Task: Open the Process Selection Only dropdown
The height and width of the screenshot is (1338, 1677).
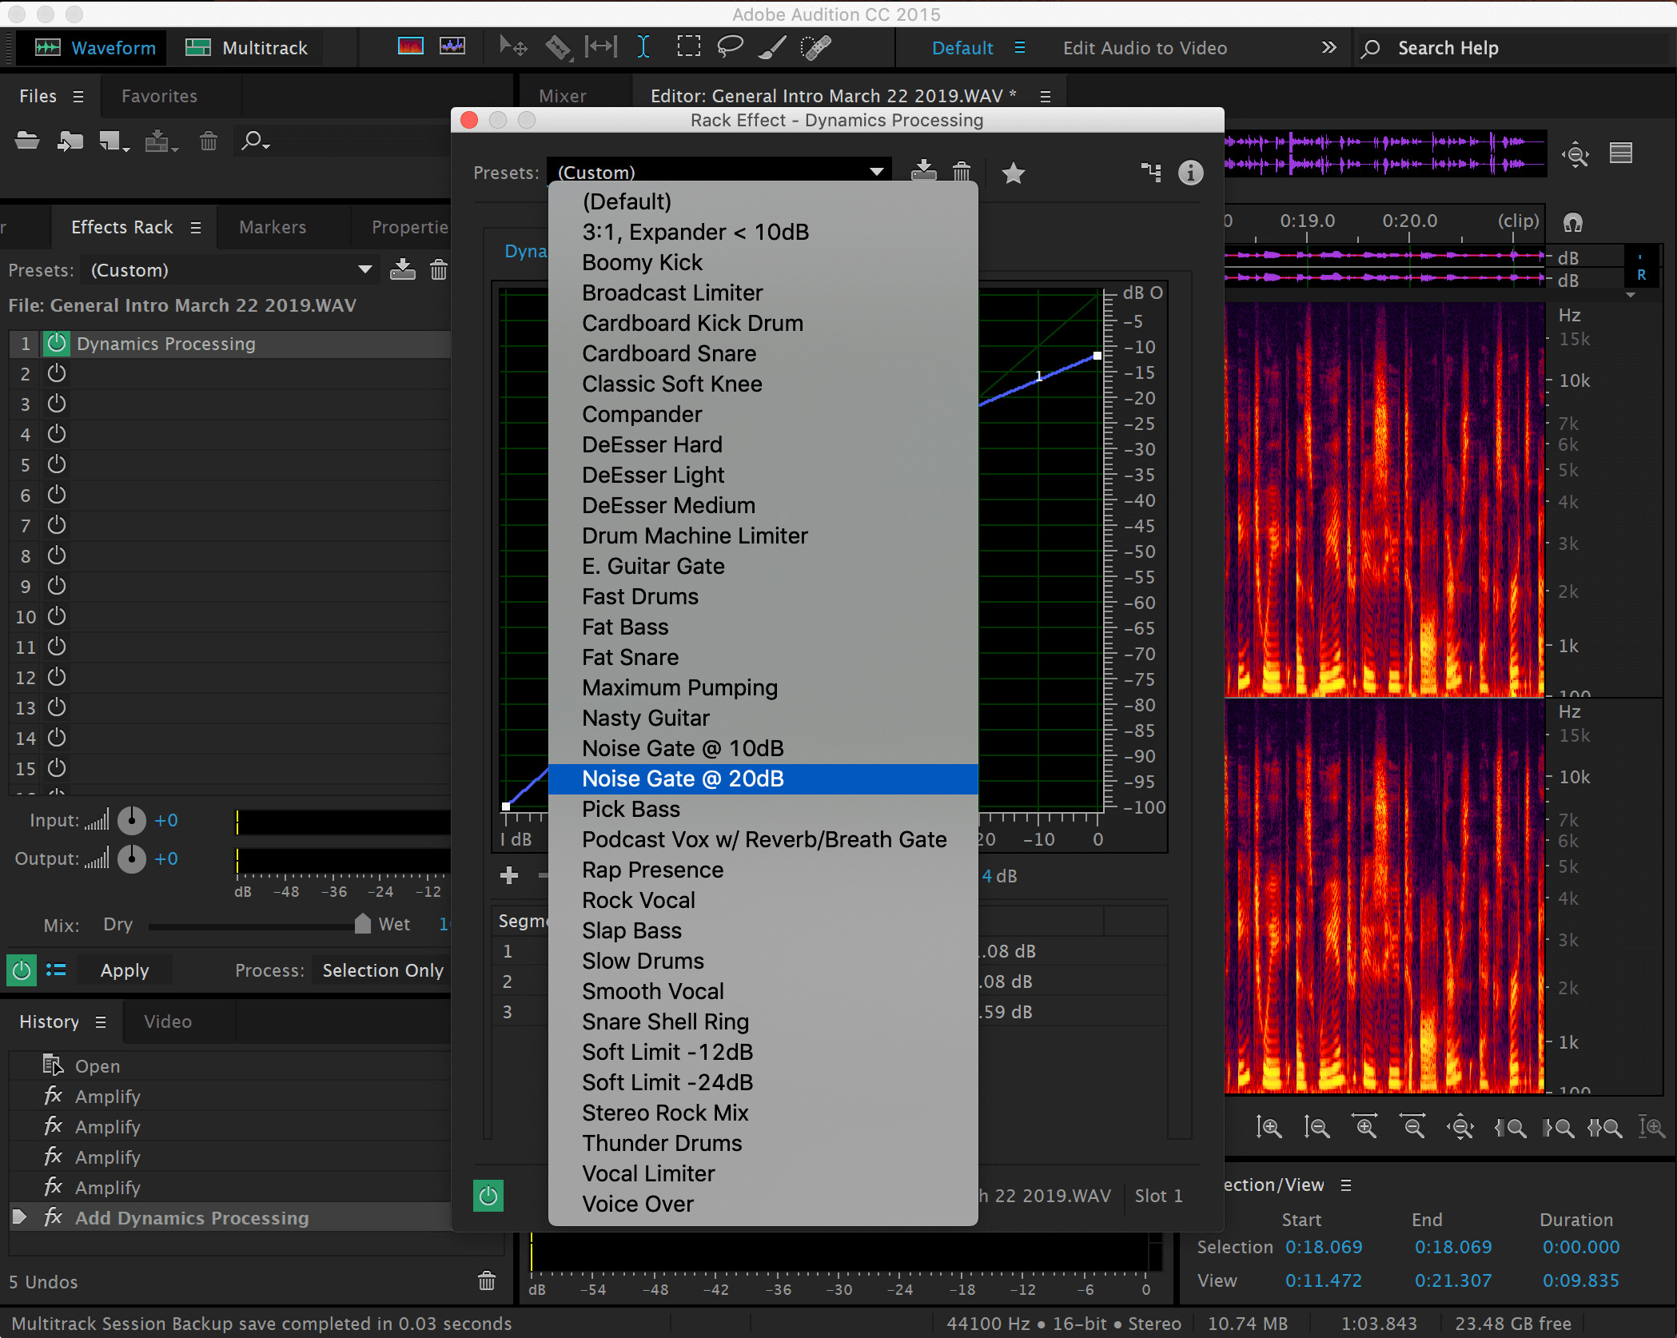Action: [382, 970]
